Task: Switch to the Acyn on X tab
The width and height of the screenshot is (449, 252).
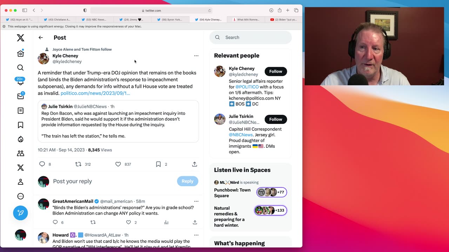Action: (x=19, y=20)
